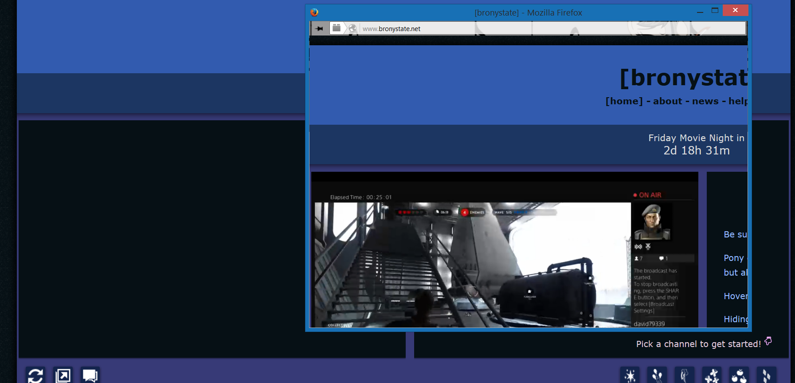Click the david79339 username in stream panel
Screen dimensions: 795x383
click(x=649, y=324)
